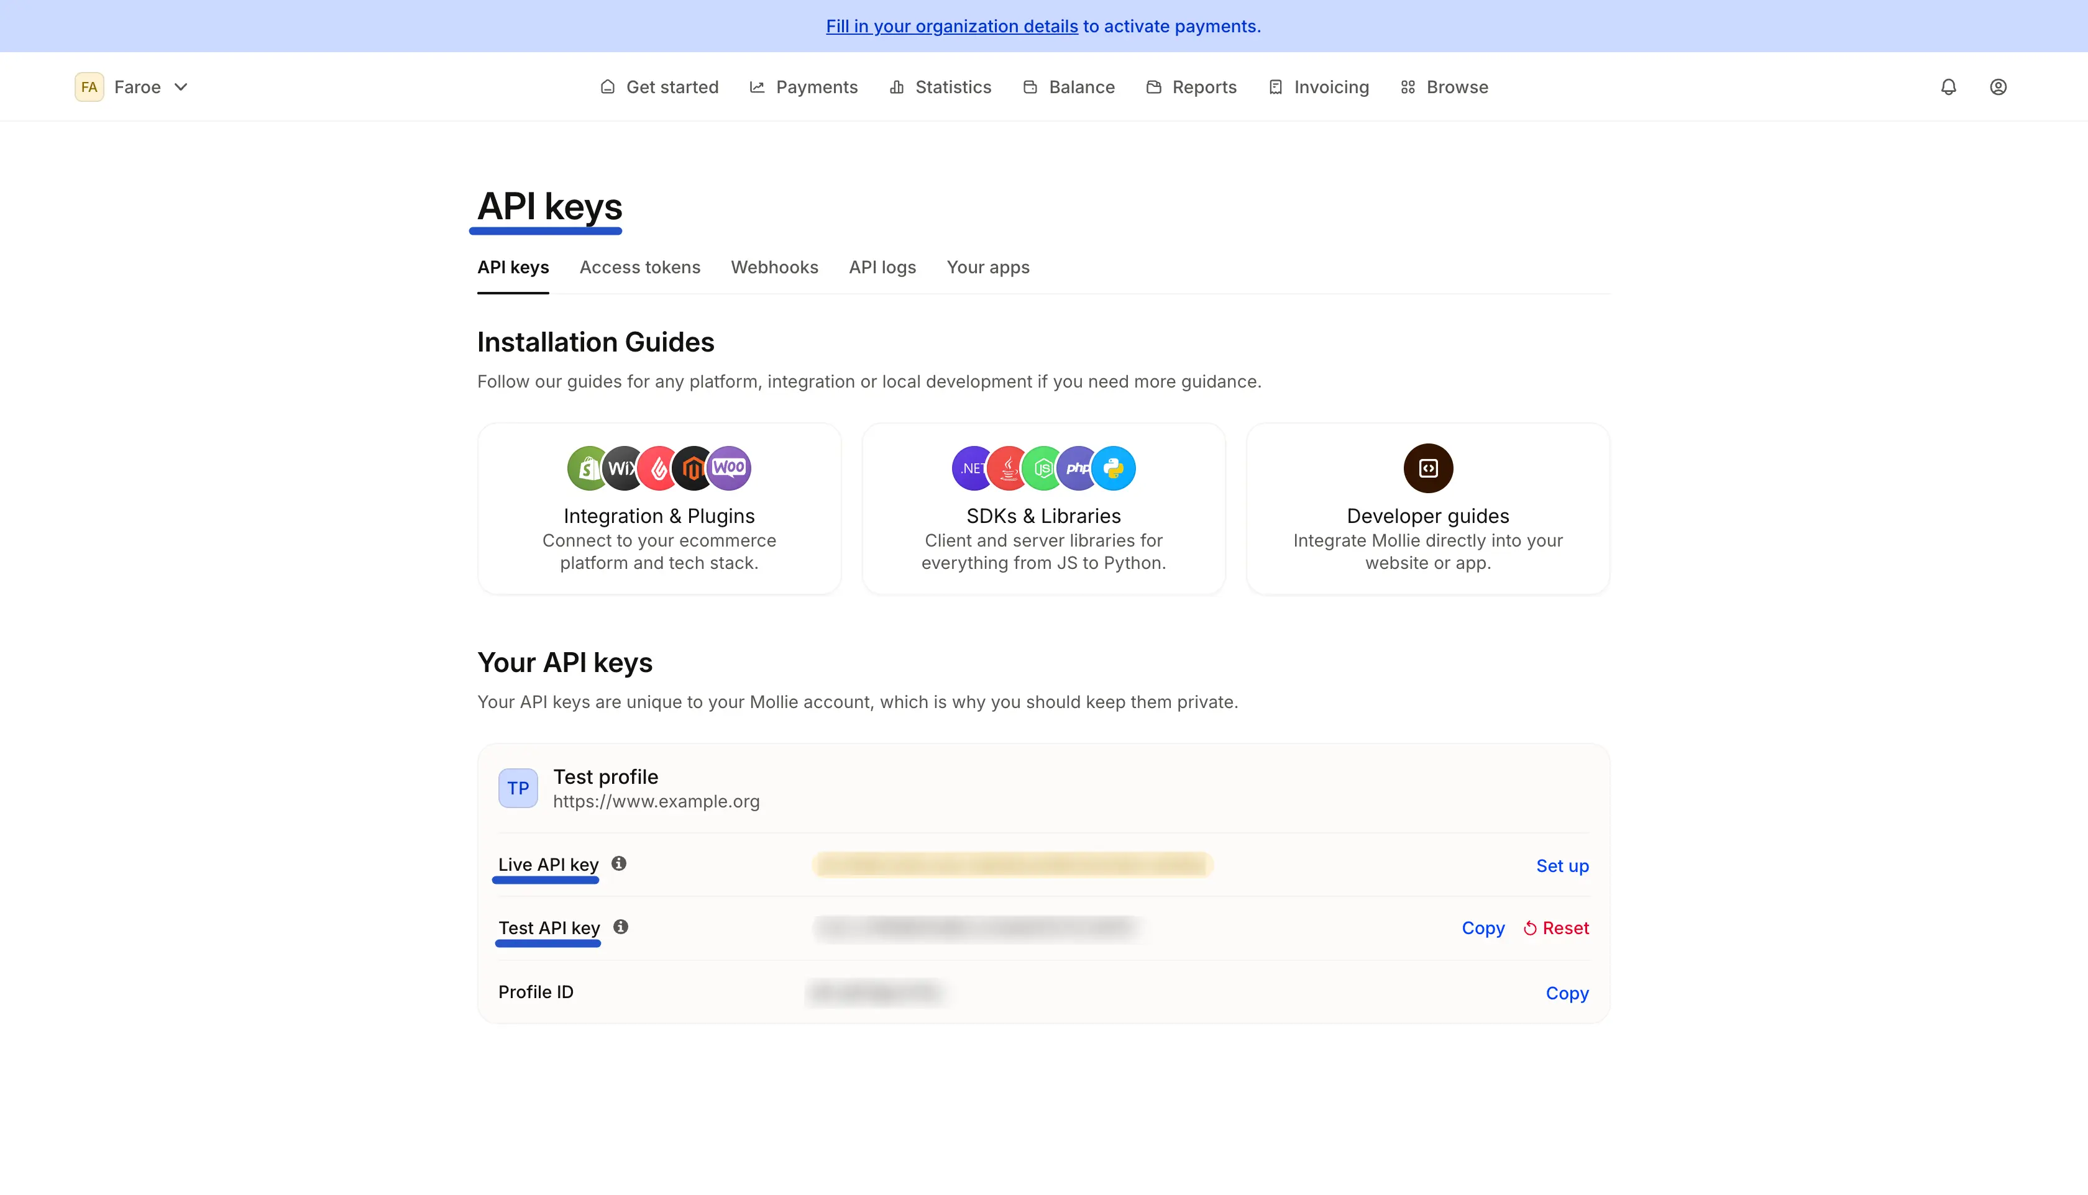Select the Shopify icon under Integration & Plugins

click(587, 468)
